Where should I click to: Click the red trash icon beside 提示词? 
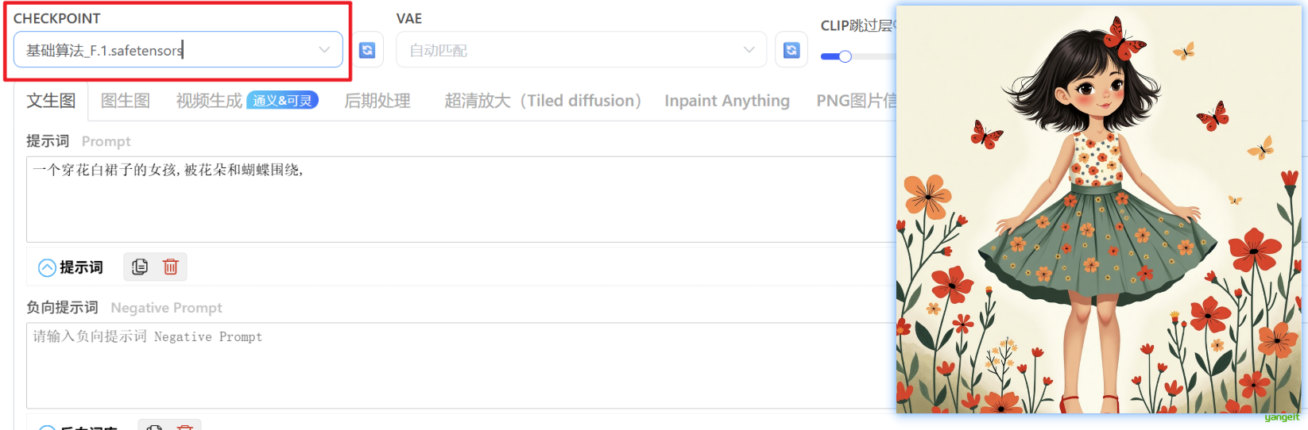(x=170, y=267)
